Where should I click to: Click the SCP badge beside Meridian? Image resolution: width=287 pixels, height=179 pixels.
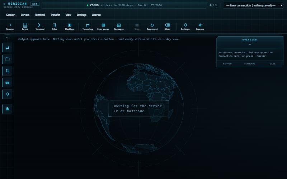tap(35, 4)
